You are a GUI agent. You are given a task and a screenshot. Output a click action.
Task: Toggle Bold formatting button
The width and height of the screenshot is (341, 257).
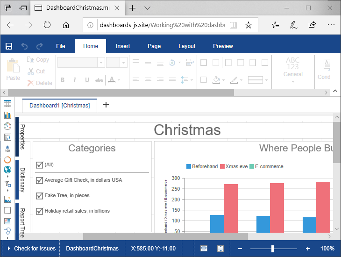[x=63, y=80]
